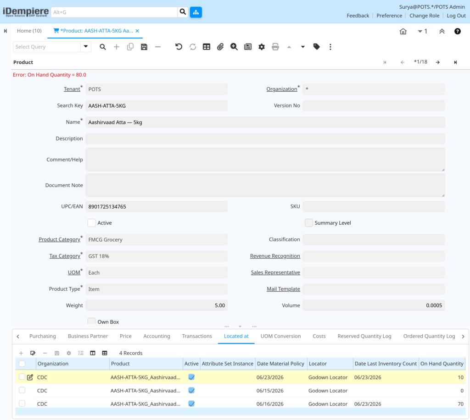
Task: Refresh the record with the requery icon
Action: point(192,47)
